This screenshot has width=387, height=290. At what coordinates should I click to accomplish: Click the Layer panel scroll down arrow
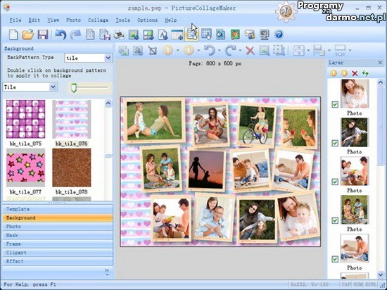[x=381, y=275]
